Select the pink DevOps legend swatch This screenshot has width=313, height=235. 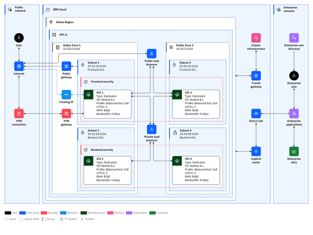click(110, 213)
